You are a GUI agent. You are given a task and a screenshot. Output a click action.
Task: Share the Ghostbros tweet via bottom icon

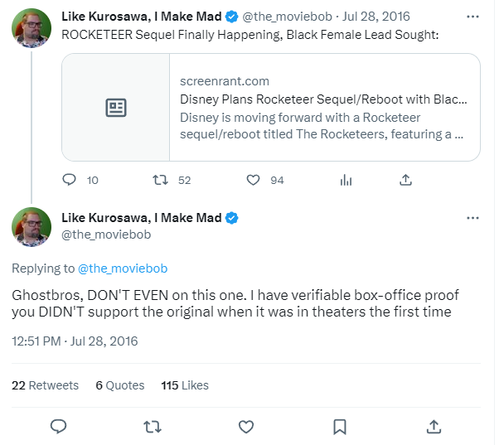tap(434, 426)
